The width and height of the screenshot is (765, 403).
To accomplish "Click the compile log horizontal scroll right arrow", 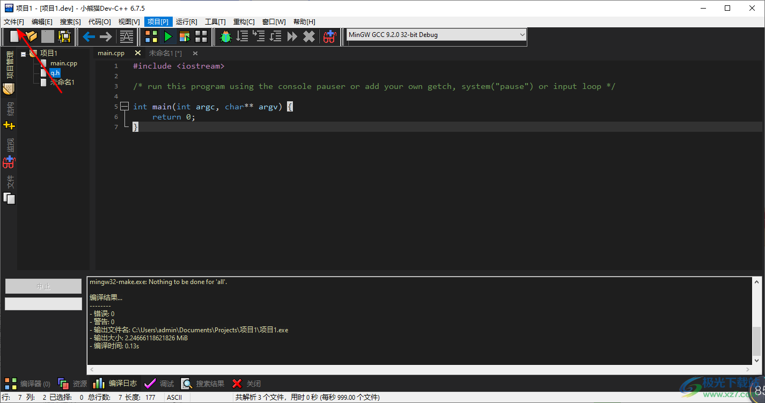I will tap(747, 370).
